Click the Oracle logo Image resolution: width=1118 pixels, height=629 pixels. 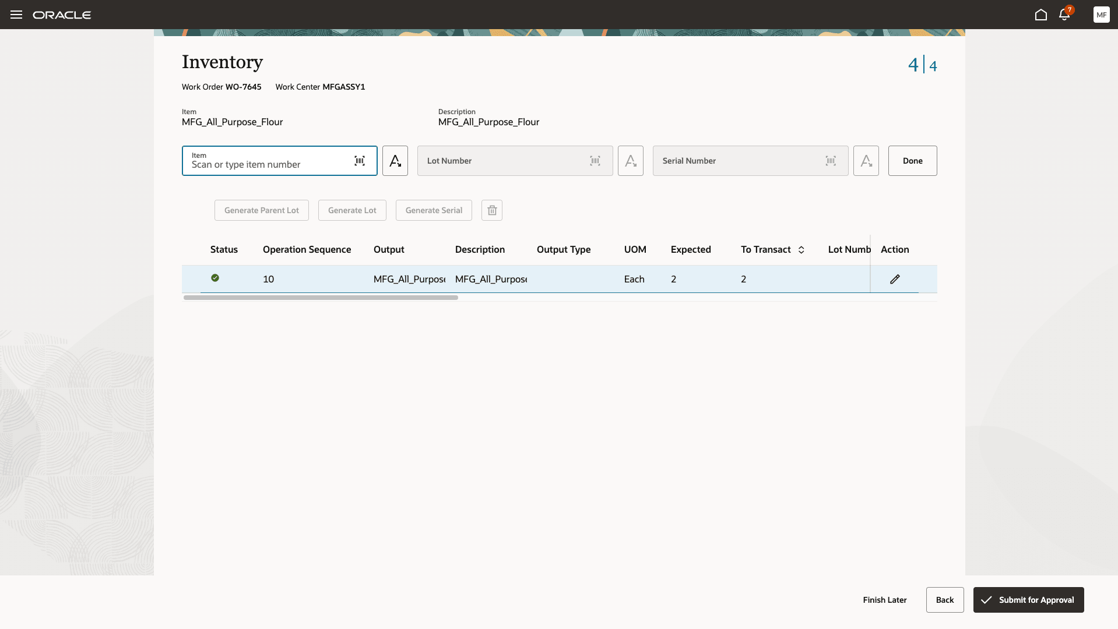pyautogui.click(x=62, y=15)
